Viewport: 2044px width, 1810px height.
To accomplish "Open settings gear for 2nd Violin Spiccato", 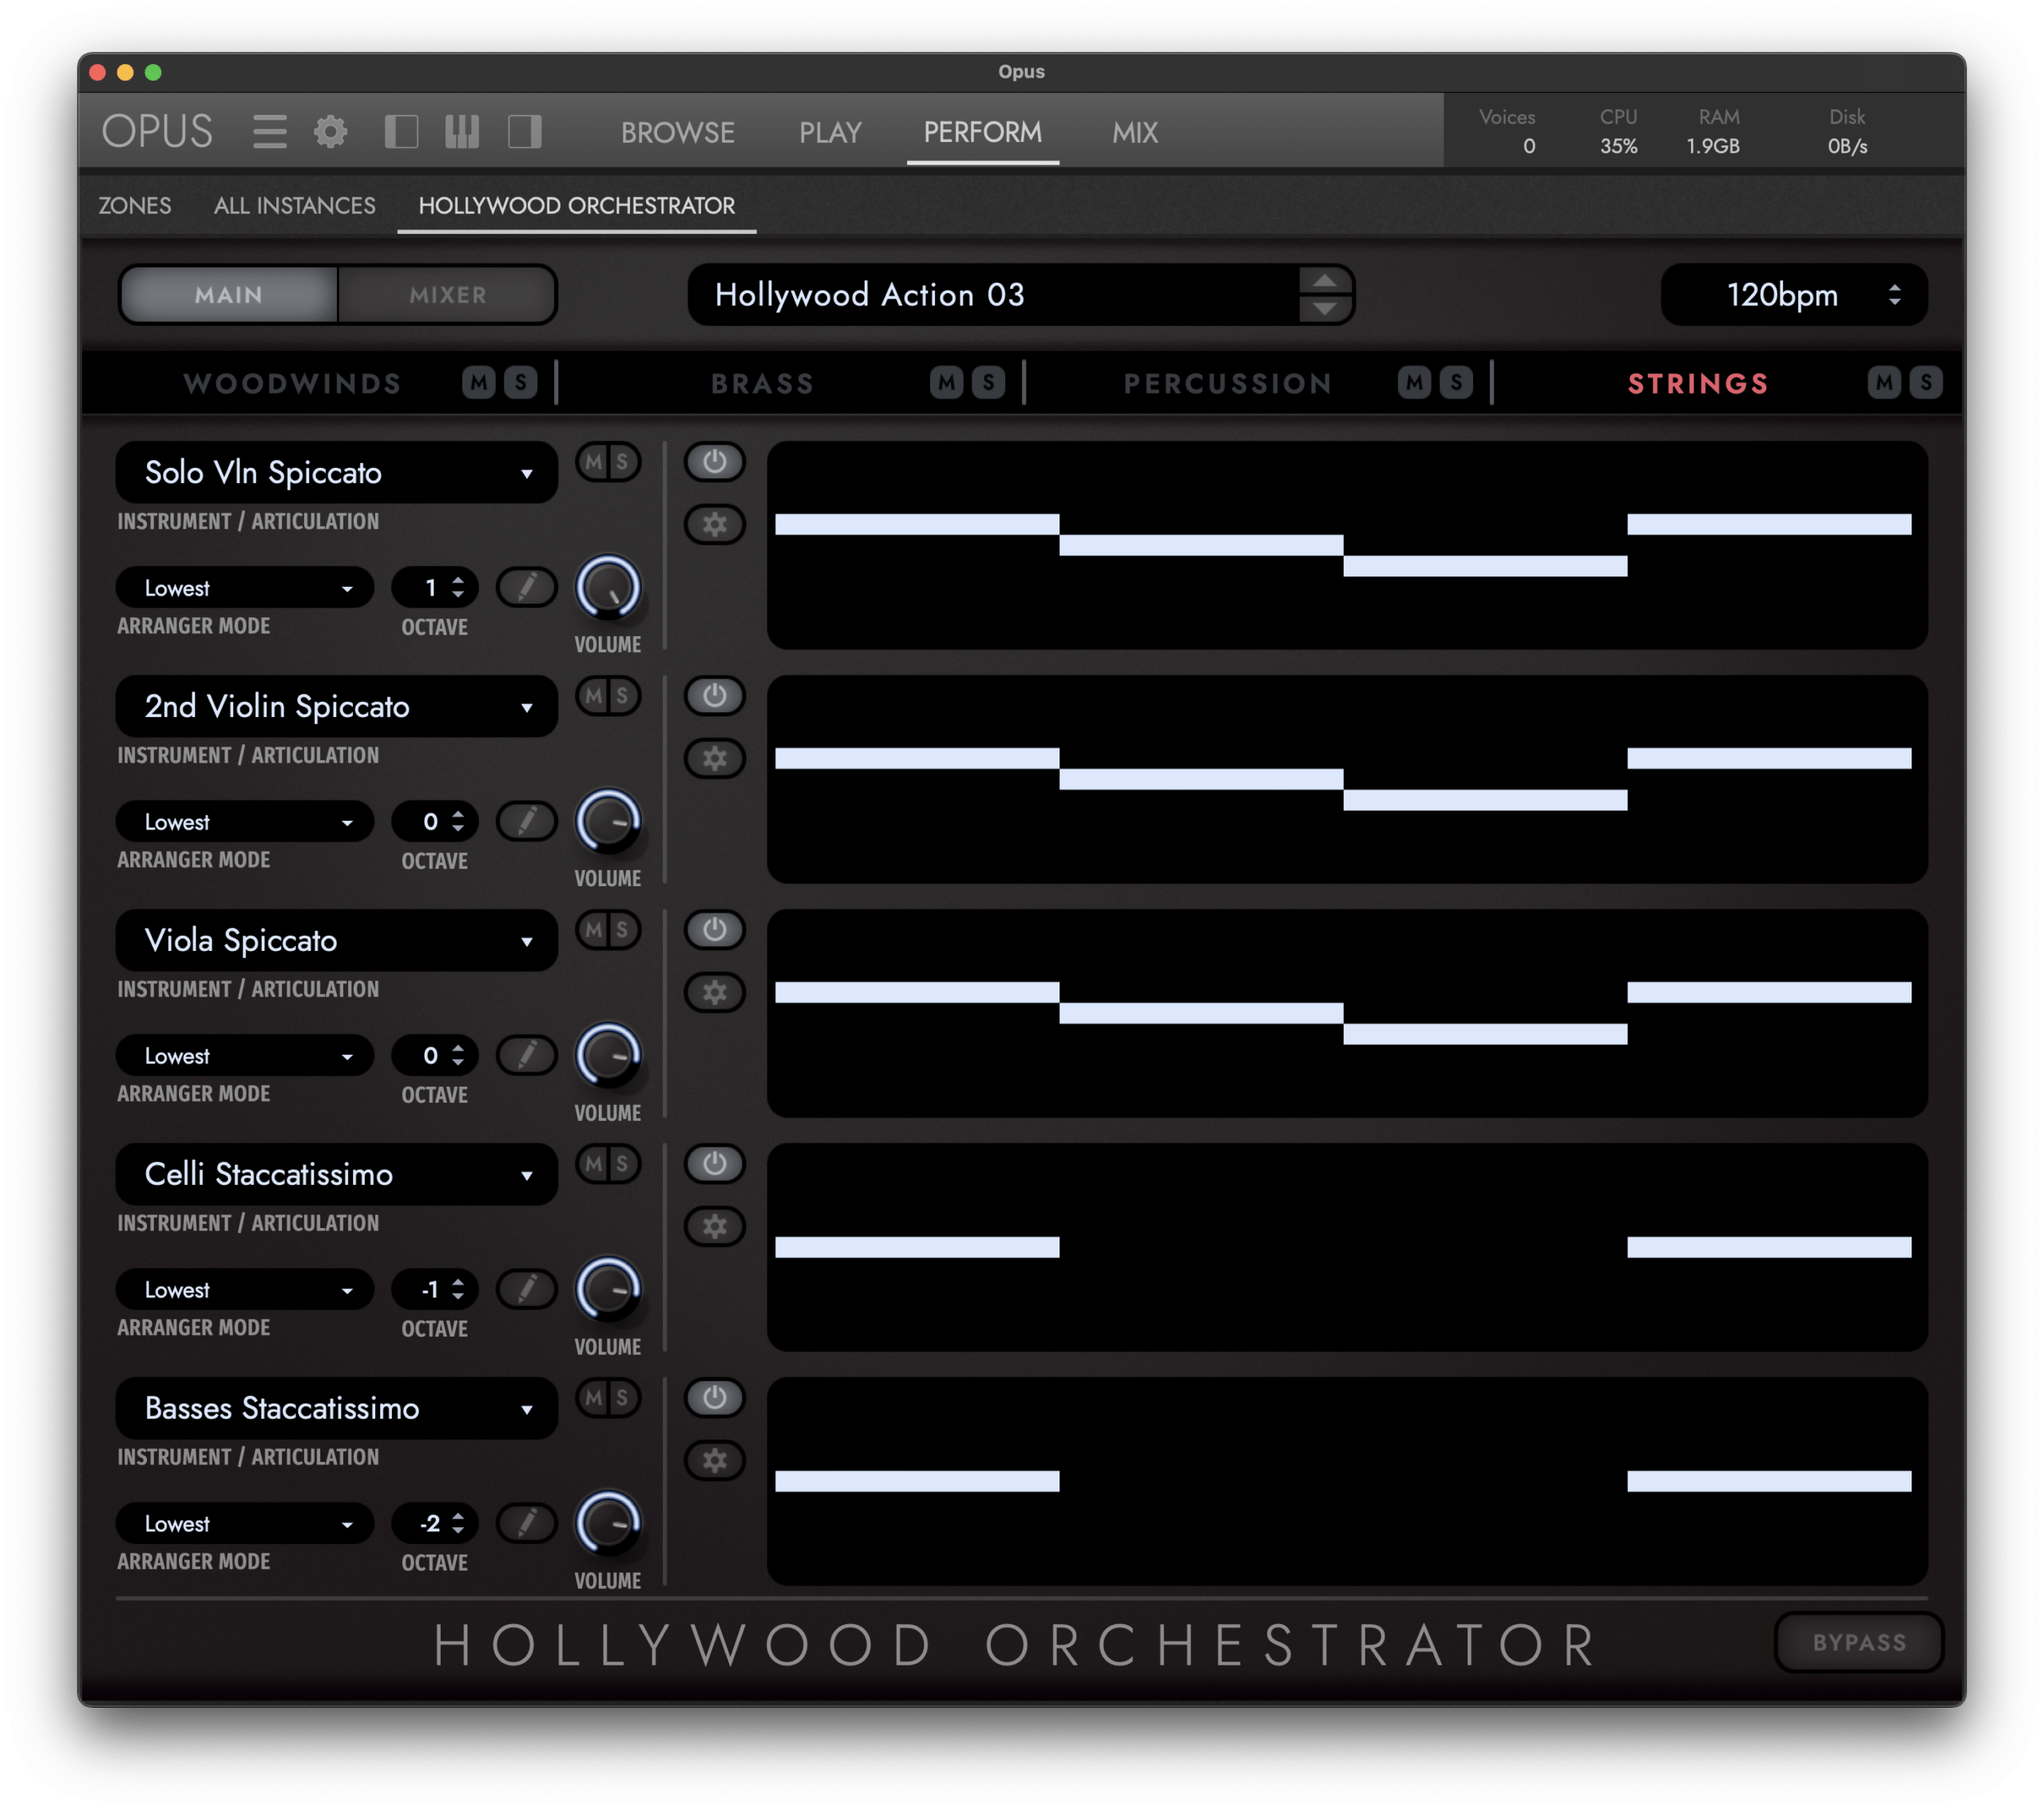I will click(714, 759).
